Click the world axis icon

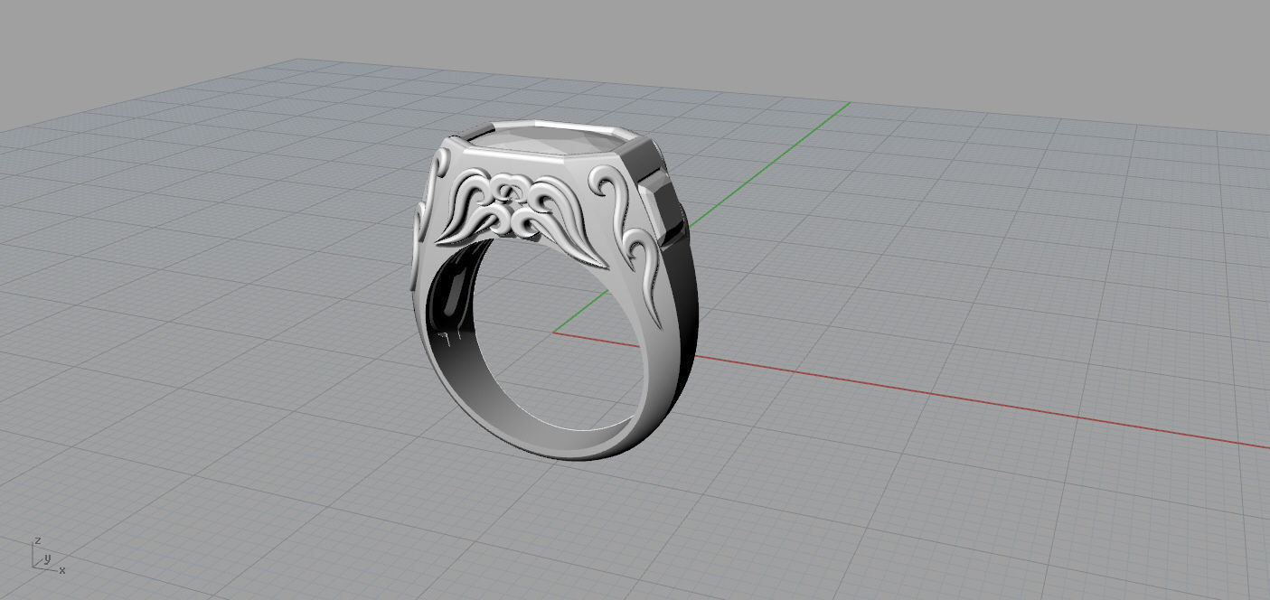click(x=47, y=554)
